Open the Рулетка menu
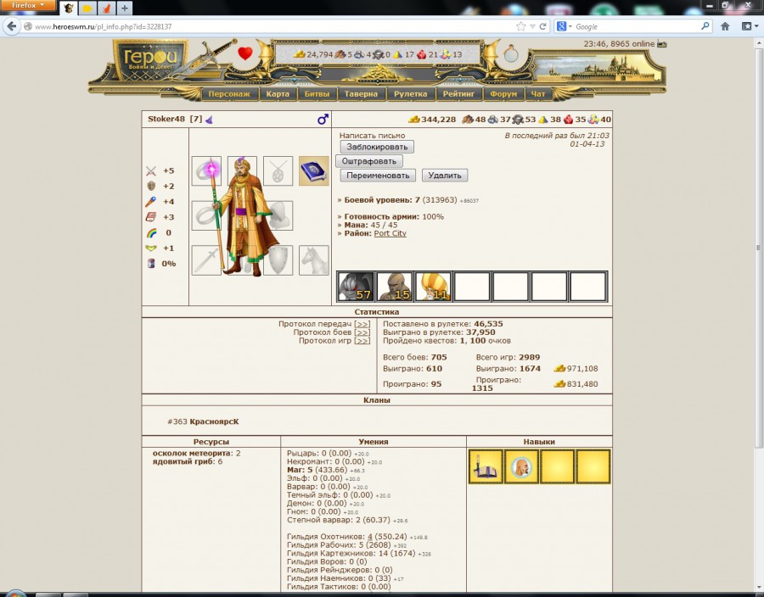Screen dimensions: 764x597 tap(411, 94)
